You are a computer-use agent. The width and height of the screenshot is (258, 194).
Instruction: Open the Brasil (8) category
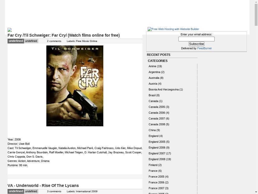[x=154, y=95]
